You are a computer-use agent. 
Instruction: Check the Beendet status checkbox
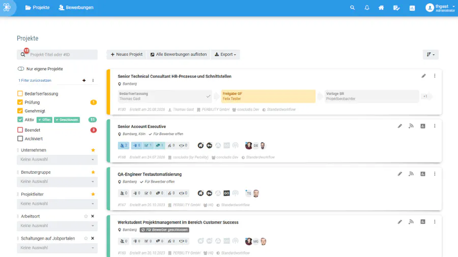[20, 130]
